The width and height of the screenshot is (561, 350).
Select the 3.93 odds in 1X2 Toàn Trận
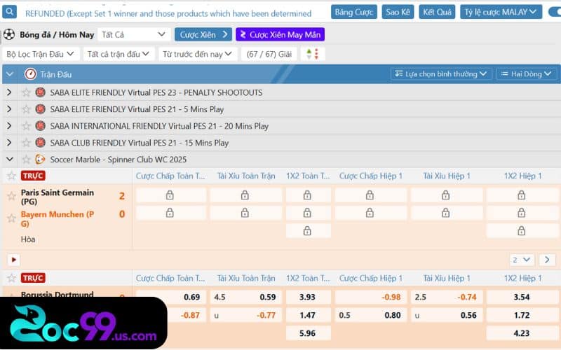(307, 297)
